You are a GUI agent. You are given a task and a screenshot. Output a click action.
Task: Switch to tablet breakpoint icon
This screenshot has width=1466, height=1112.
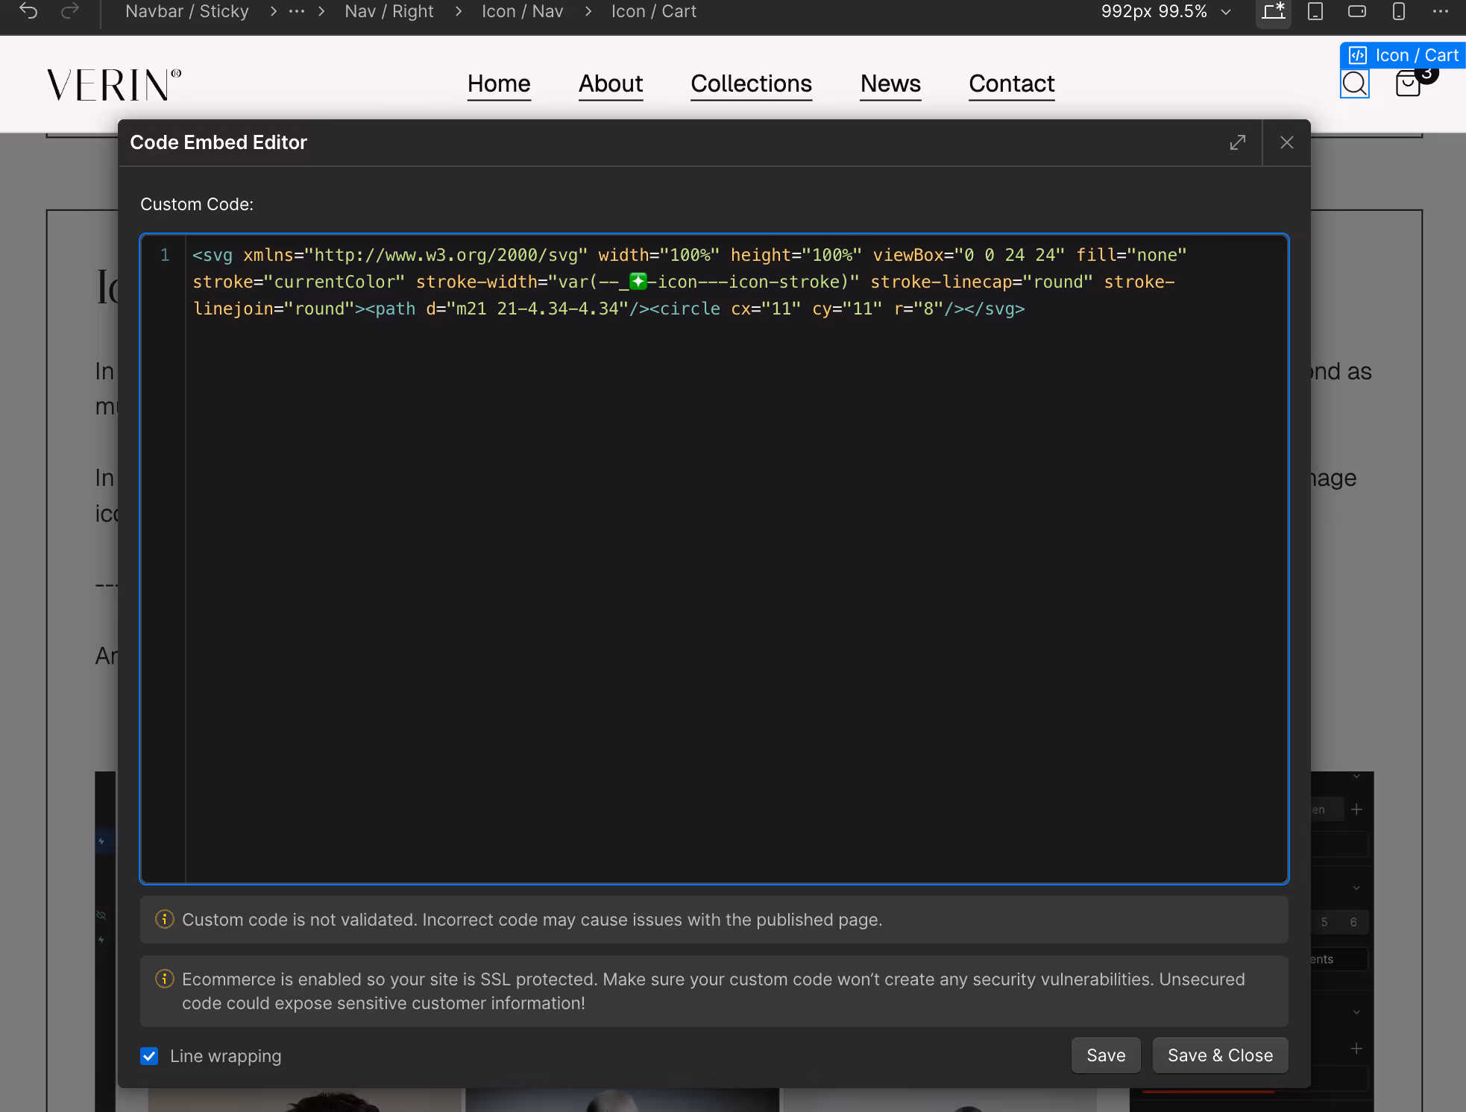[1315, 12]
